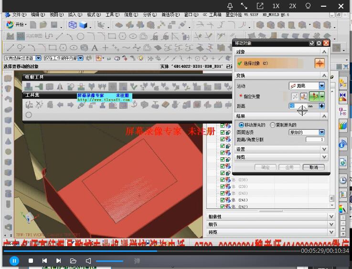Pause the video with the blue button
This screenshot has height=269, width=352.
coord(14,261)
